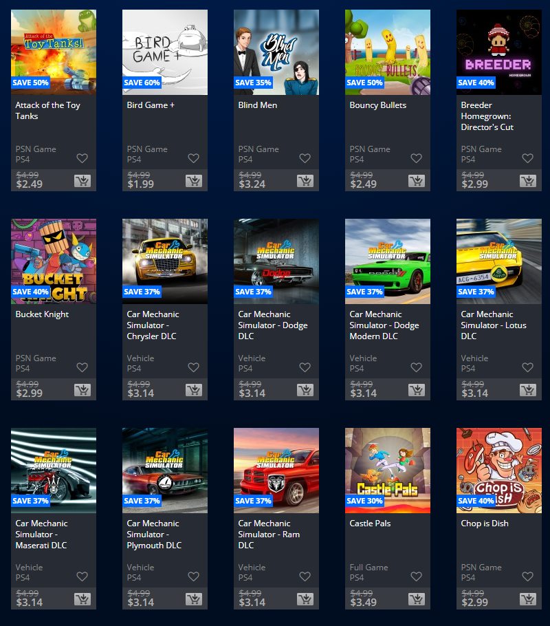Add Bucket Knight to cart
Screen dimensions: 550x626
(x=82, y=390)
